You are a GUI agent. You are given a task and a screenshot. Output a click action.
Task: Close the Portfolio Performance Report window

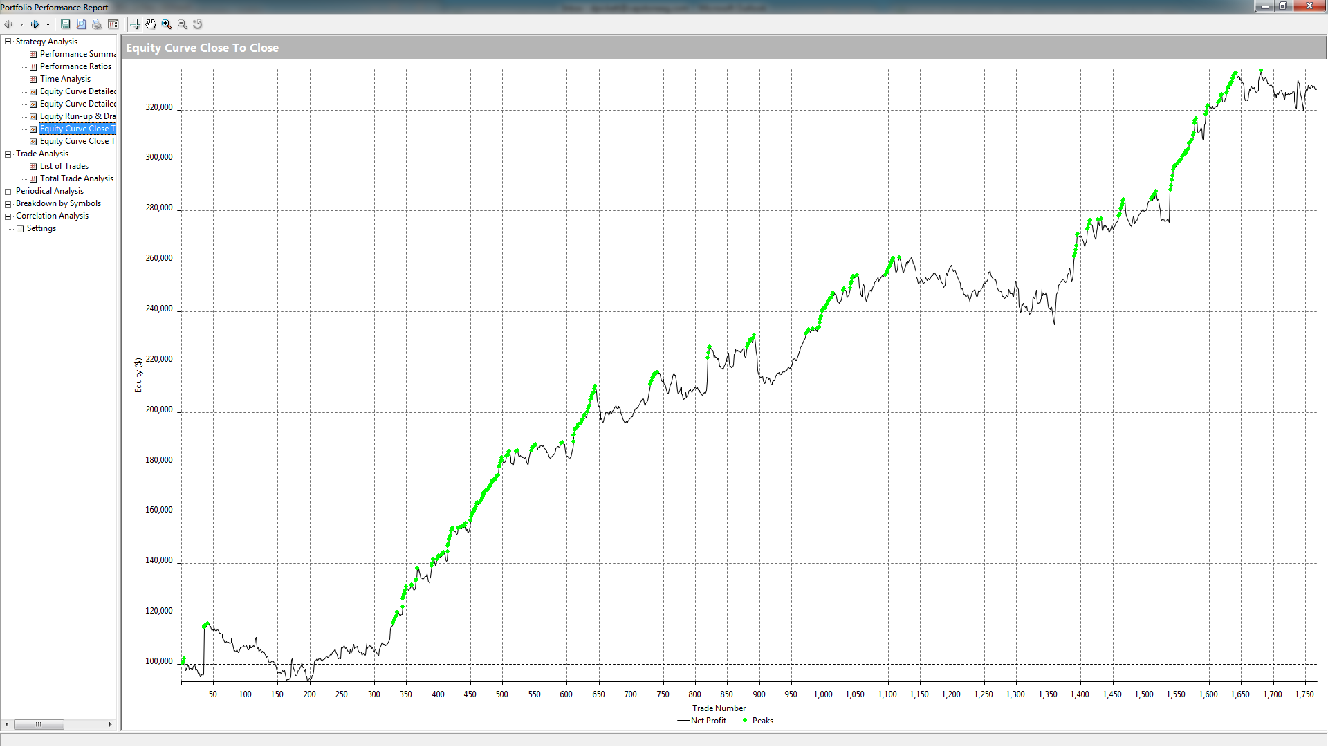coord(1309,7)
